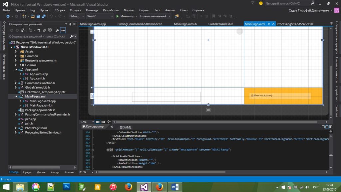The width and height of the screenshot is (341, 192).
Task: Open Photoshop from the Windows taskbar
Action: (x=66, y=187)
